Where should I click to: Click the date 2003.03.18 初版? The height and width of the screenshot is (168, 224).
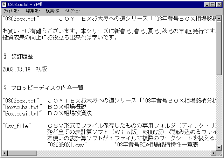point(25,69)
